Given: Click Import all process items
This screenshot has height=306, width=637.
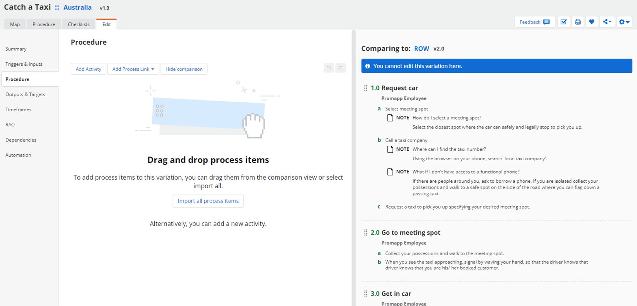Looking at the screenshot, I should (x=208, y=201).
